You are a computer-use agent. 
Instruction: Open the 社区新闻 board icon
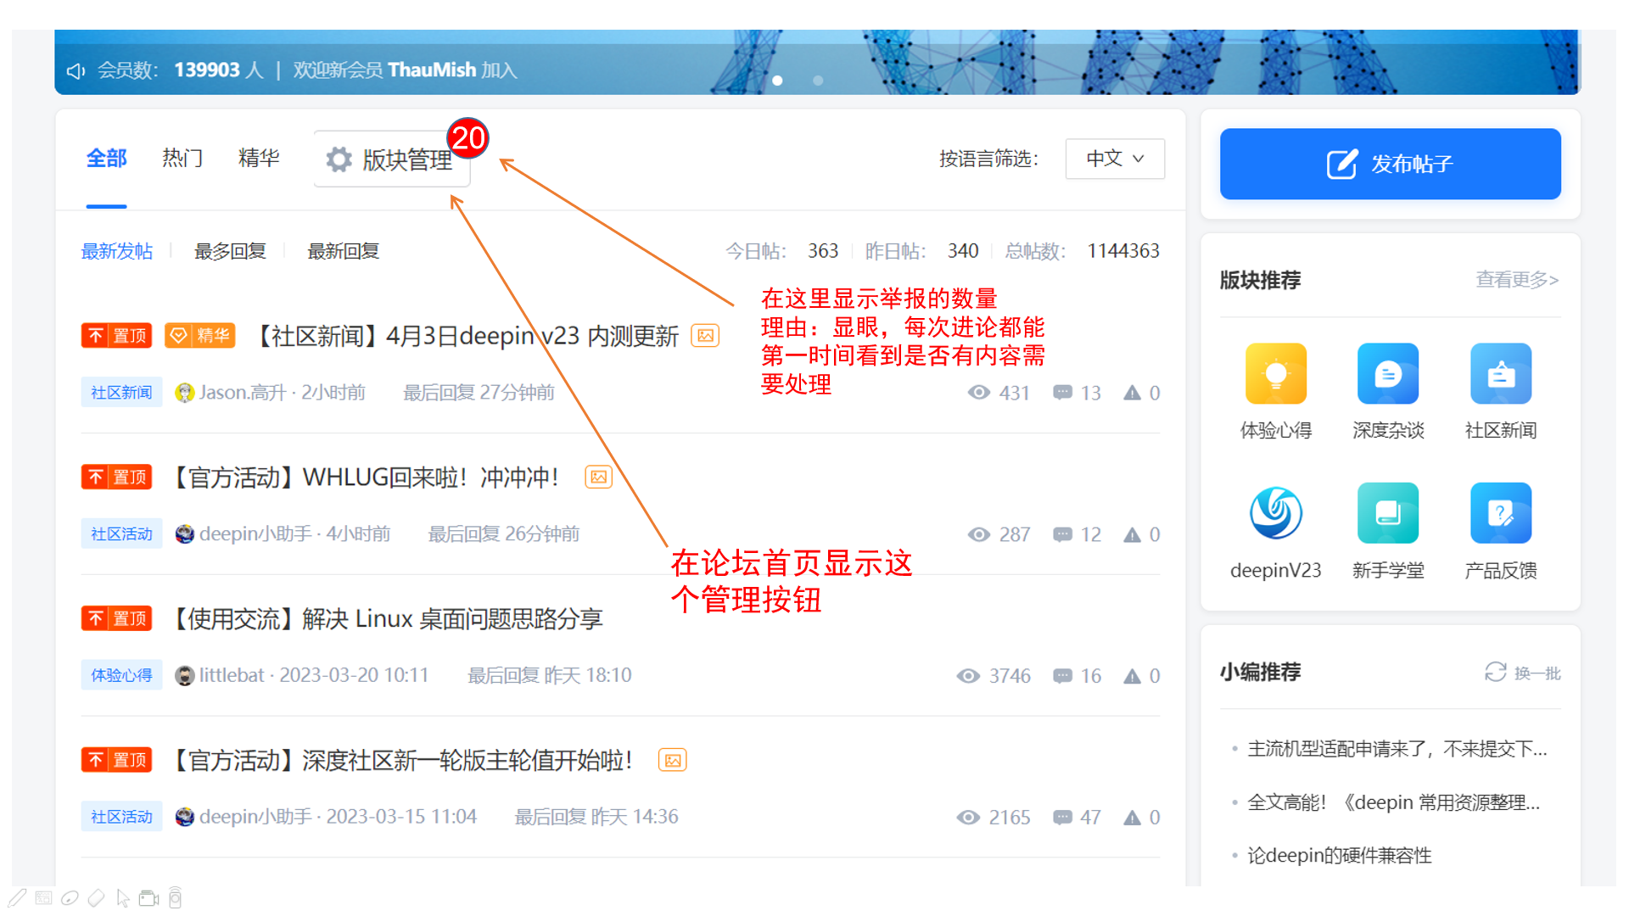tap(1500, 374)
